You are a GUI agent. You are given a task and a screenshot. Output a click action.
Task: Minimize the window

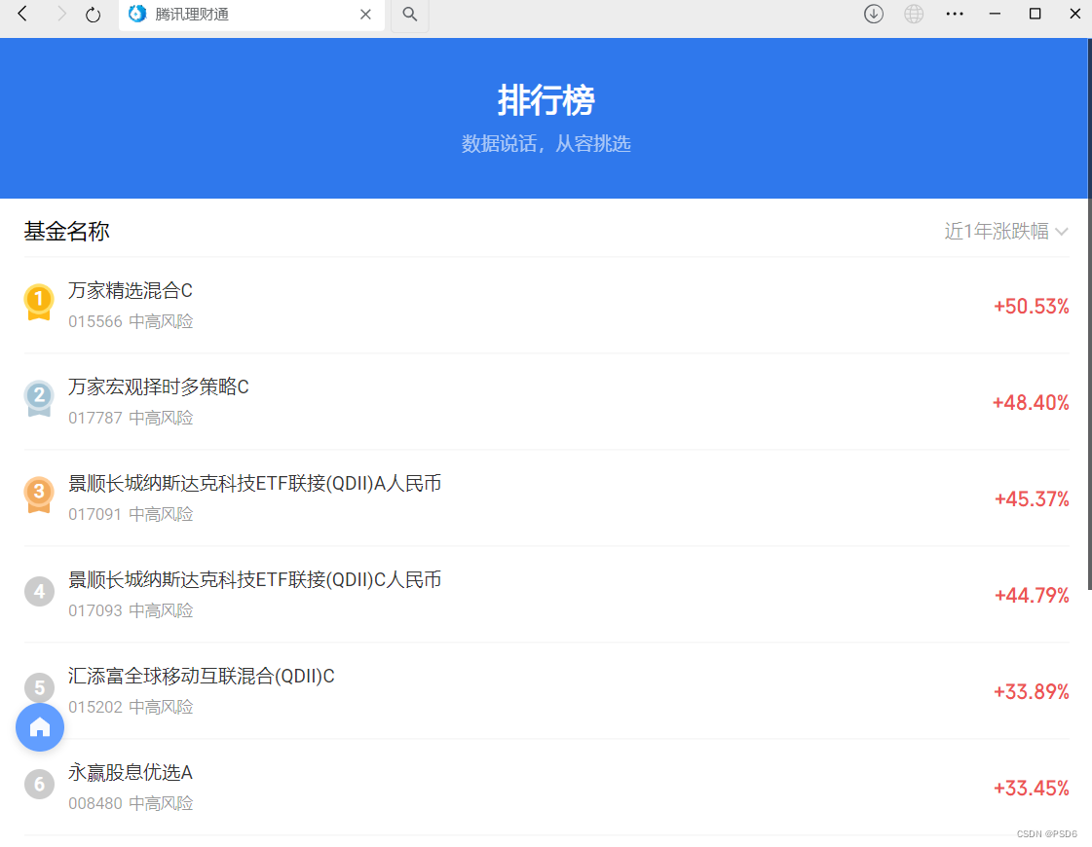coord(995,14)
